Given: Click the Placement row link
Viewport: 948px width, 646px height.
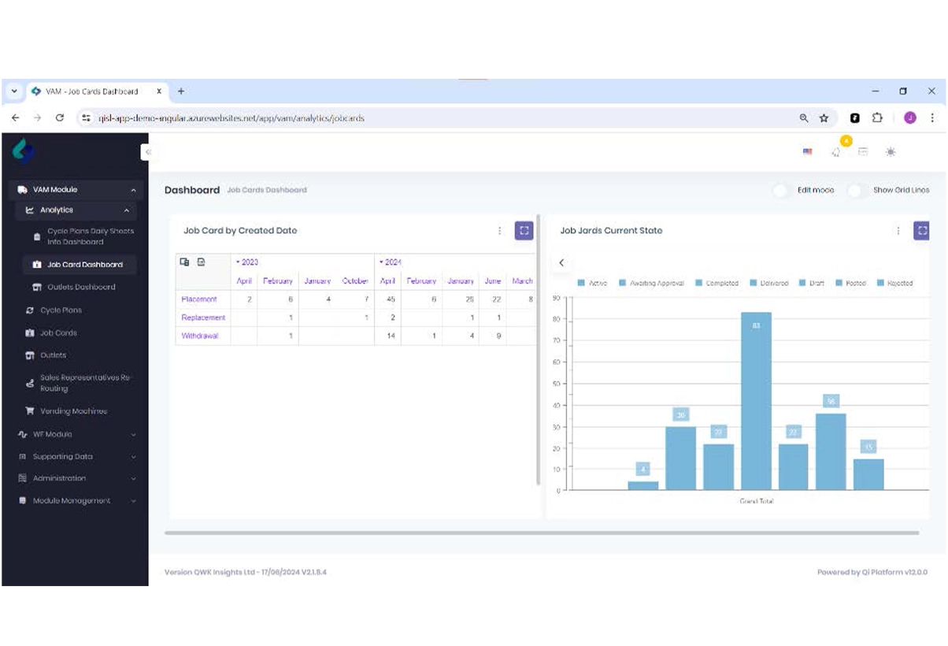Looking at the screenshot, I should click(199, 299).
